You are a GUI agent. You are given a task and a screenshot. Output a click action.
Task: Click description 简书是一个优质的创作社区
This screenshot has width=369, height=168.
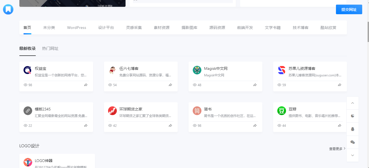[x=230, y=116]
